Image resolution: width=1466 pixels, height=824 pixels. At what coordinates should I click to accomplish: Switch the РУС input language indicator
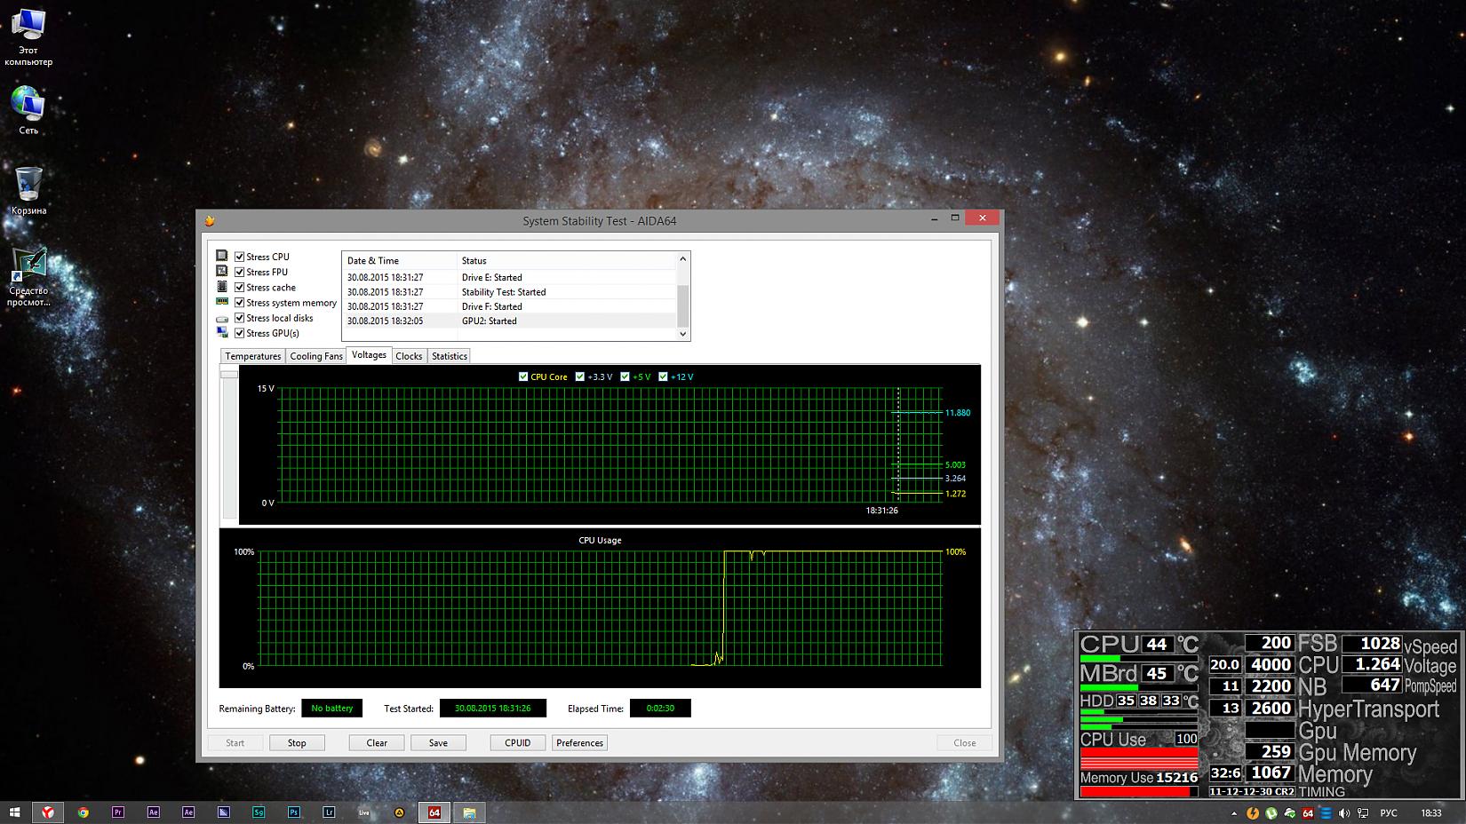(1389, 813)
